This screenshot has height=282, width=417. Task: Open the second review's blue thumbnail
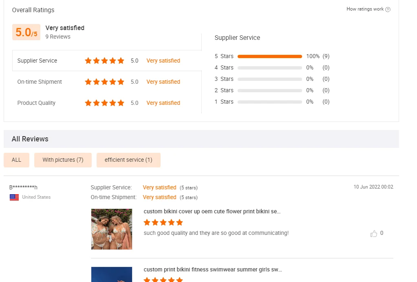point(112,275)
